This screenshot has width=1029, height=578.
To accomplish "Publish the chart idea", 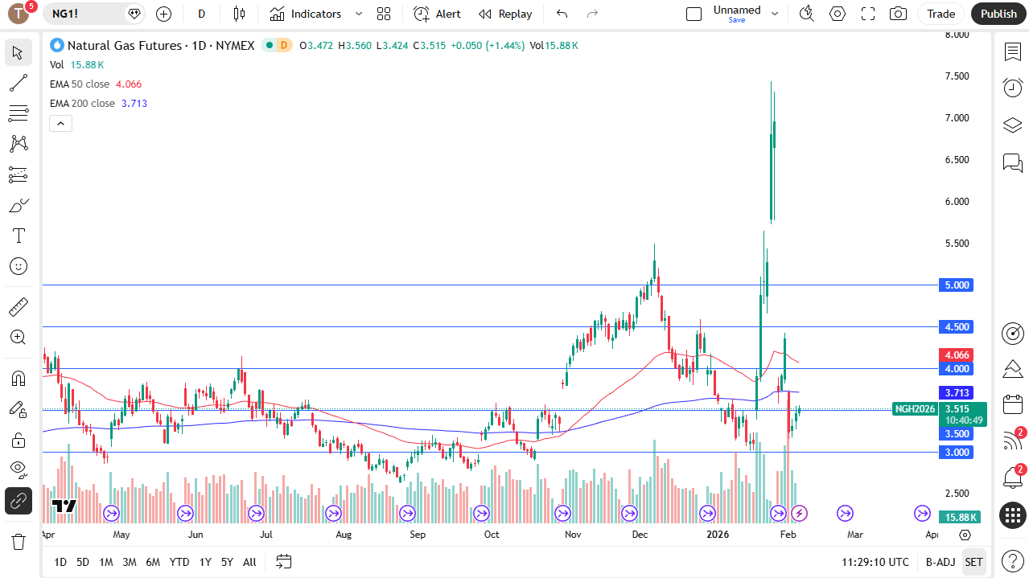I will tap(998, 14).
